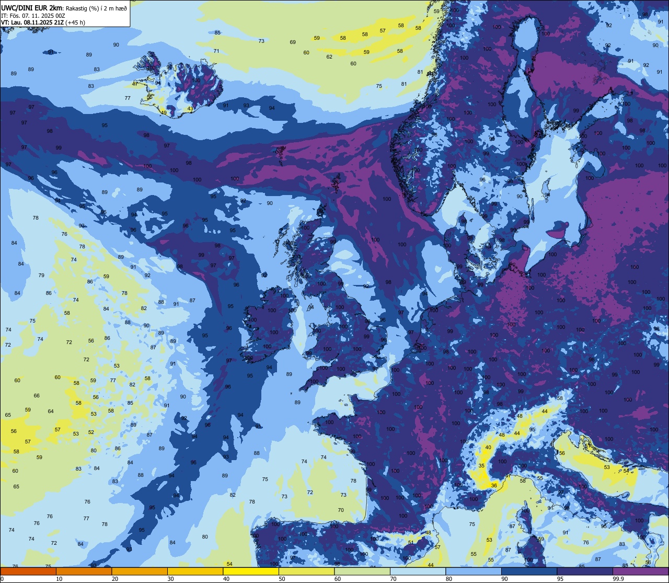Select the indigo 95–99.9 legend segment
The width and height of the screenshot is (669, 583).
[585, 571]
